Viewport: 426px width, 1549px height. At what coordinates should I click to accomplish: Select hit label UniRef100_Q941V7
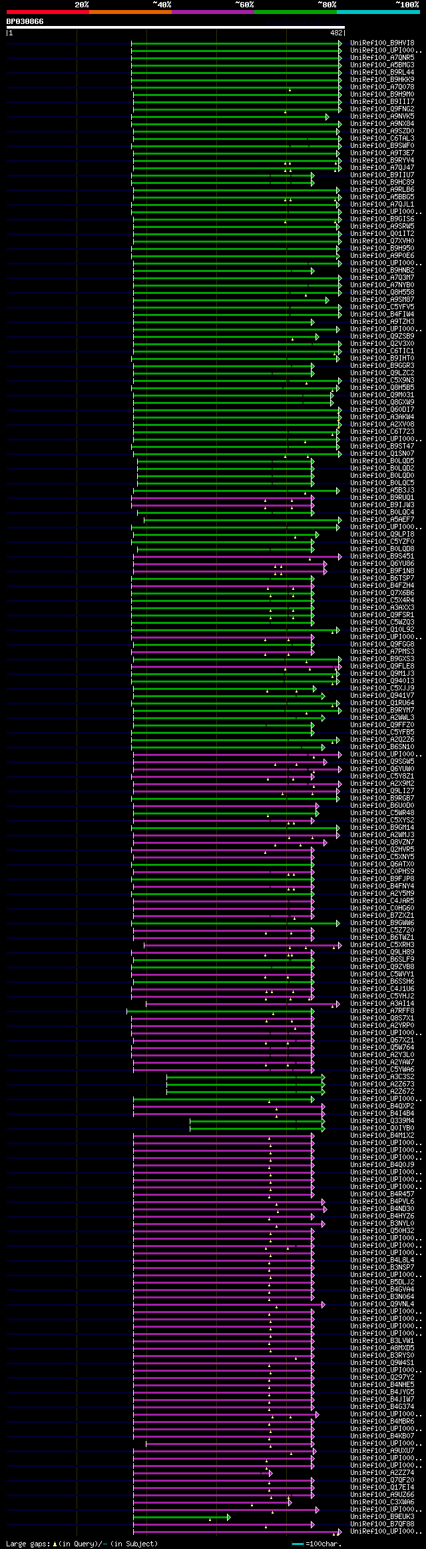point(383,695)
